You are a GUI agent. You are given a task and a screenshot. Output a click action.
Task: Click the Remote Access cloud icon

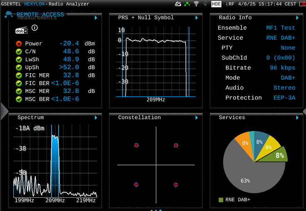9,15
